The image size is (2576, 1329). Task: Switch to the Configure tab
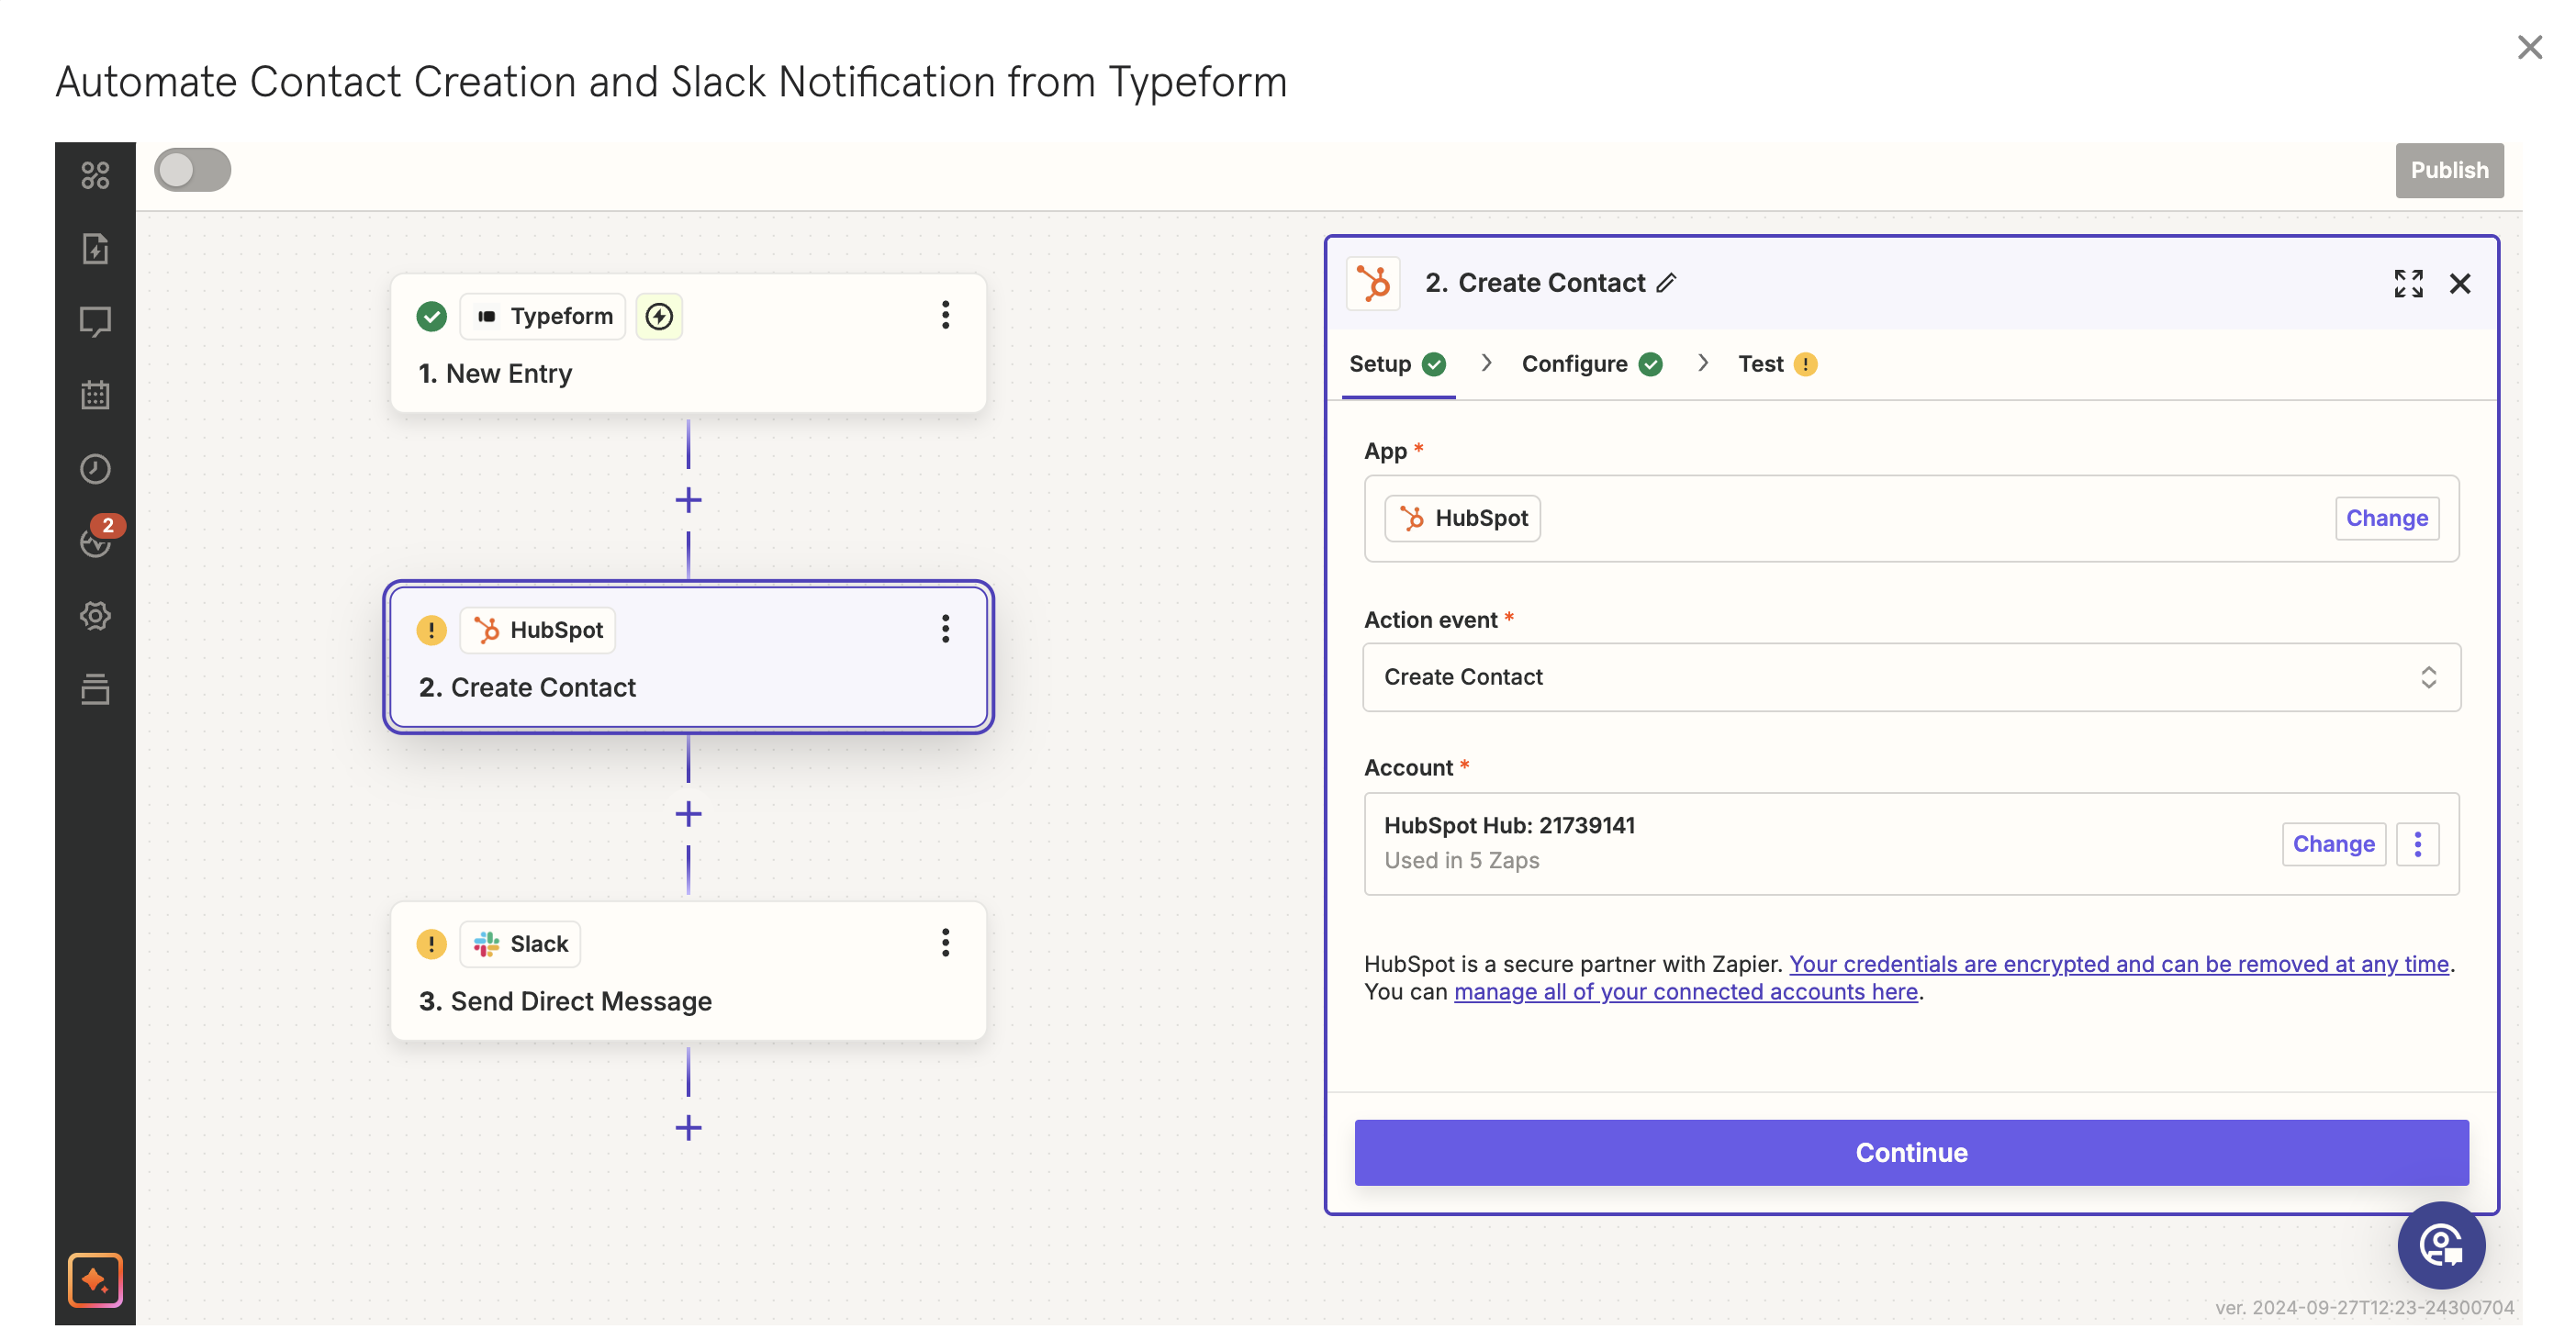coord(1573,363)
